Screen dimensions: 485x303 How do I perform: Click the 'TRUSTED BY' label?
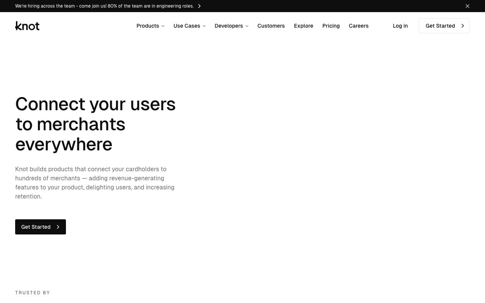pos(33,293)
